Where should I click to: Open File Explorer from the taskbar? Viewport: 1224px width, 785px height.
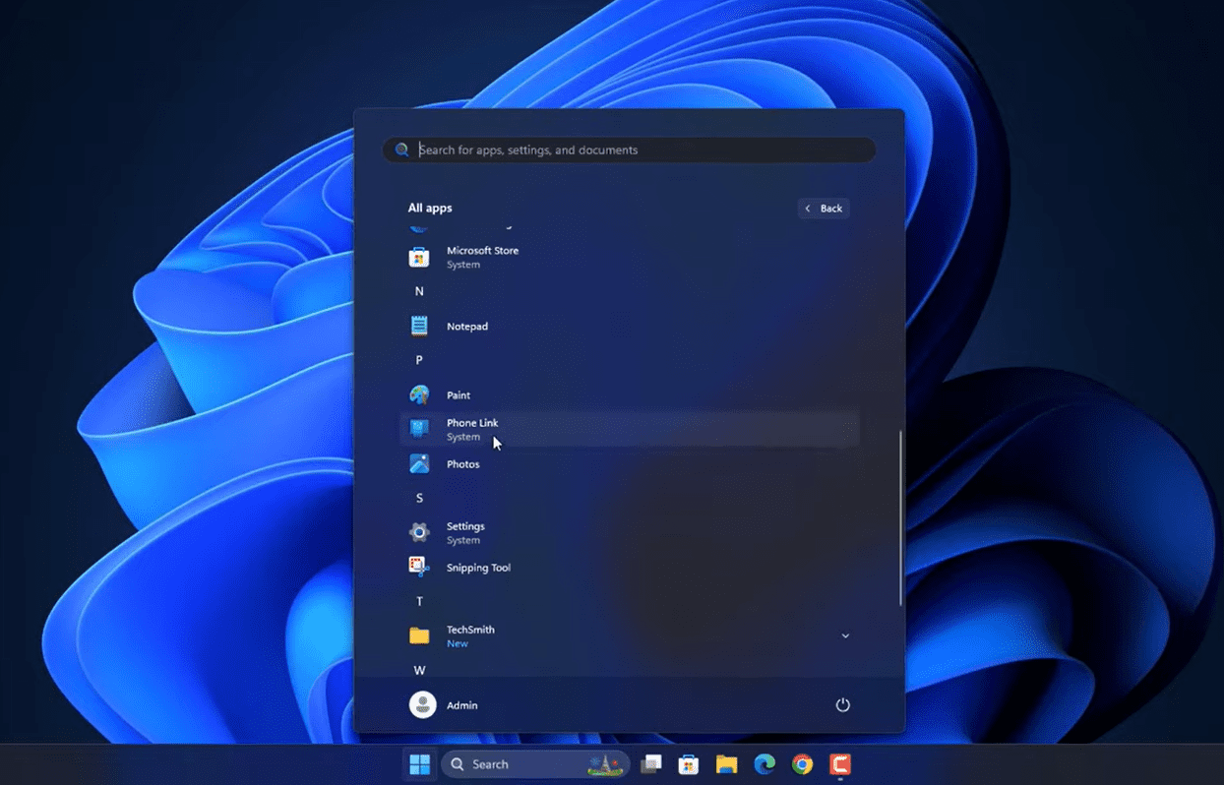point(726,763)
